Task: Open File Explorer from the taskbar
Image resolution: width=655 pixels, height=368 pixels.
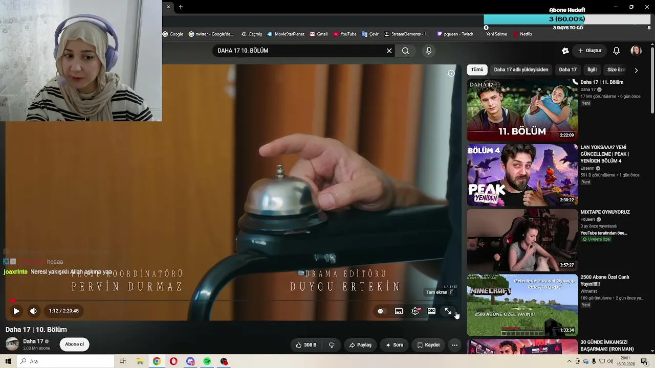Action: pyautogui.click(x=140, y=361)
